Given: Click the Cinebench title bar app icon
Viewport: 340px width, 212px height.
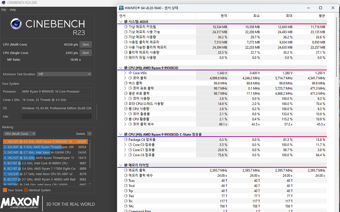Looking at the screenshot, I should pos(3,3).
